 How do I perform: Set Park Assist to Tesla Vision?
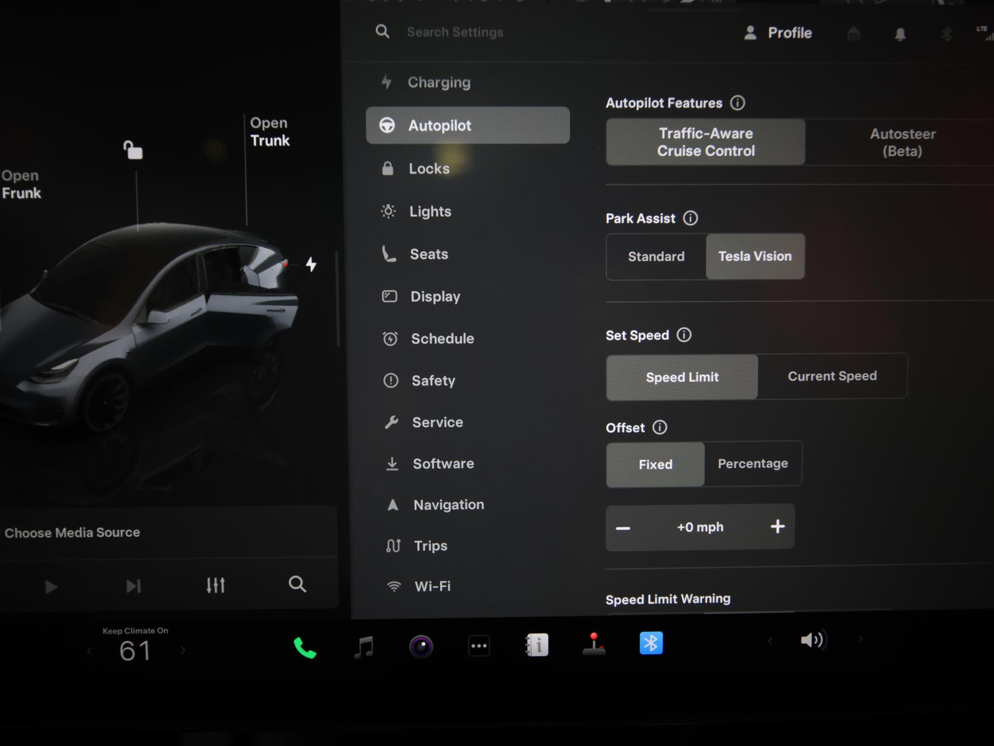click(x=755, y=256)
